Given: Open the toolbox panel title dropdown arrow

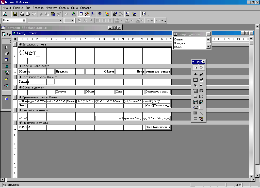Looking at the screenshot, I should coord(193,62).
